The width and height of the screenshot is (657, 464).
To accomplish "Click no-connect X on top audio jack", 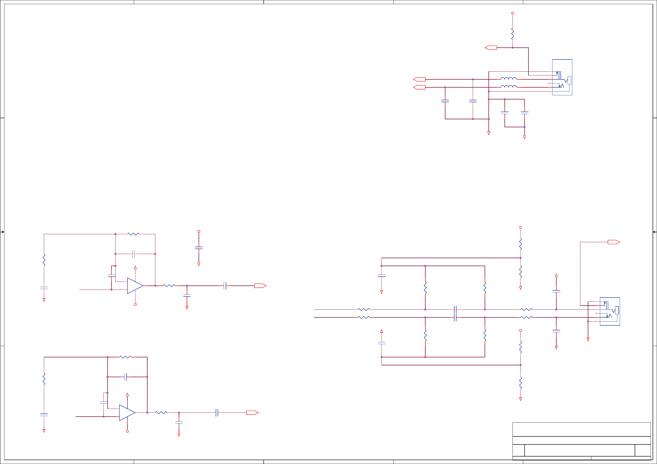I will pos(548,83).
